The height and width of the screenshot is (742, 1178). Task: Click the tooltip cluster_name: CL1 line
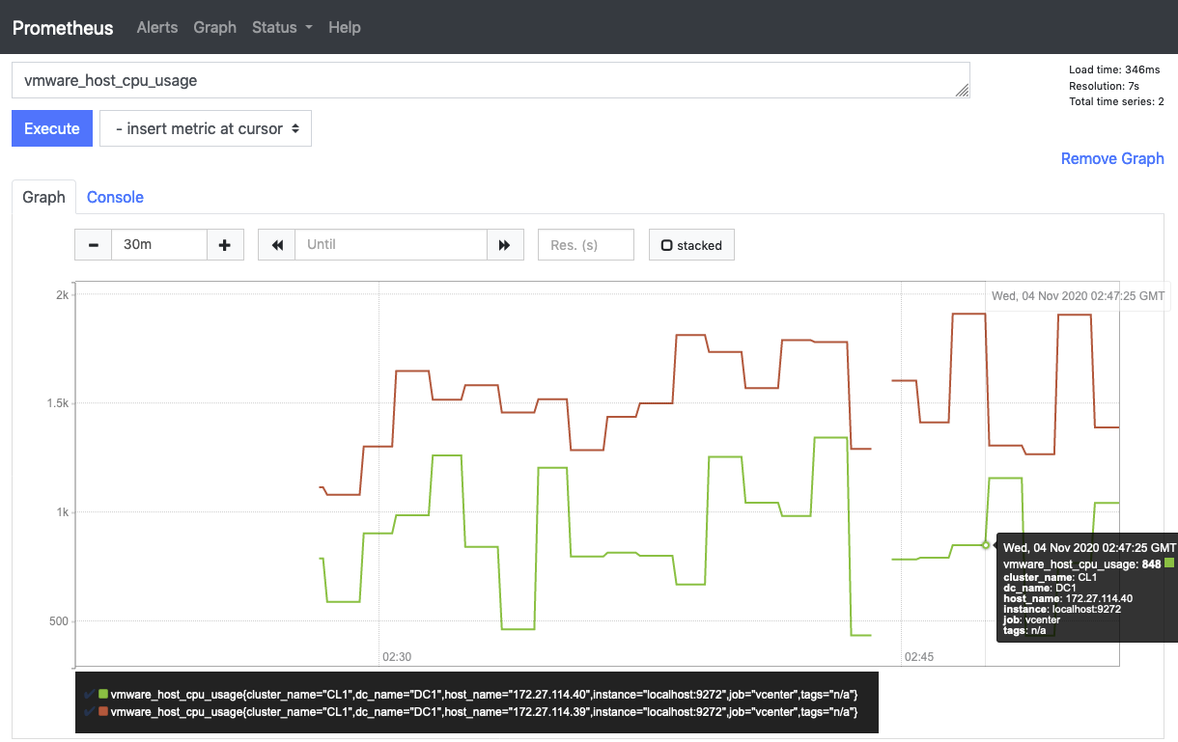1049,577
